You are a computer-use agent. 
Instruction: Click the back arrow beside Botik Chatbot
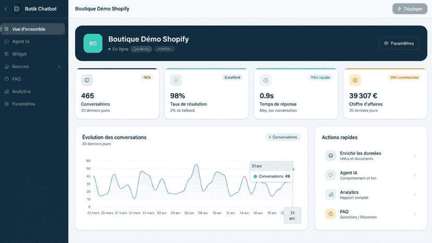point(6,9)
